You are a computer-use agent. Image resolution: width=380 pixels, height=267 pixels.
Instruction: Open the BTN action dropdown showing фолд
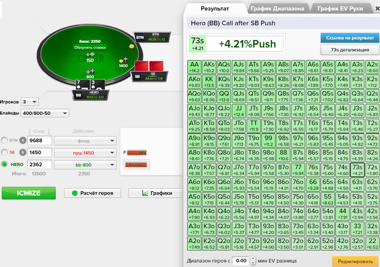click(x=85, y=141)
